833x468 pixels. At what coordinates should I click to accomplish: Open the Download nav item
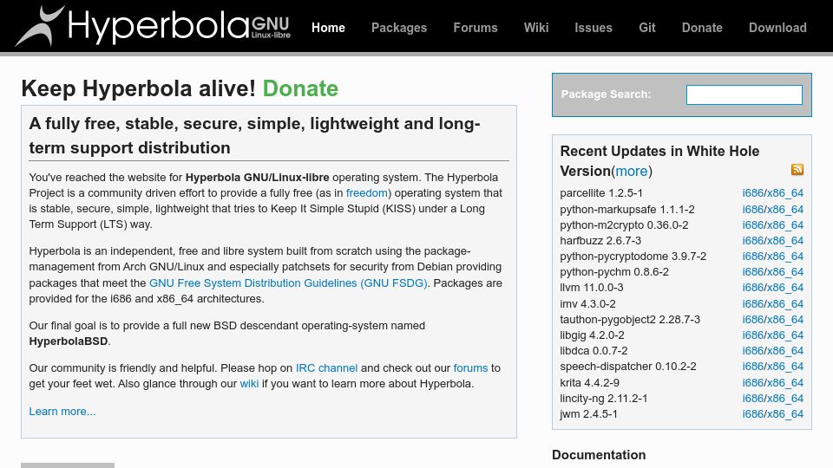point(777,28)
